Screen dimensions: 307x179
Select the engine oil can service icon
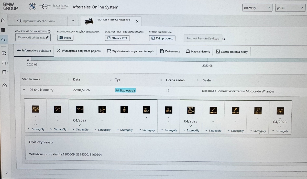tap(80, 109)
